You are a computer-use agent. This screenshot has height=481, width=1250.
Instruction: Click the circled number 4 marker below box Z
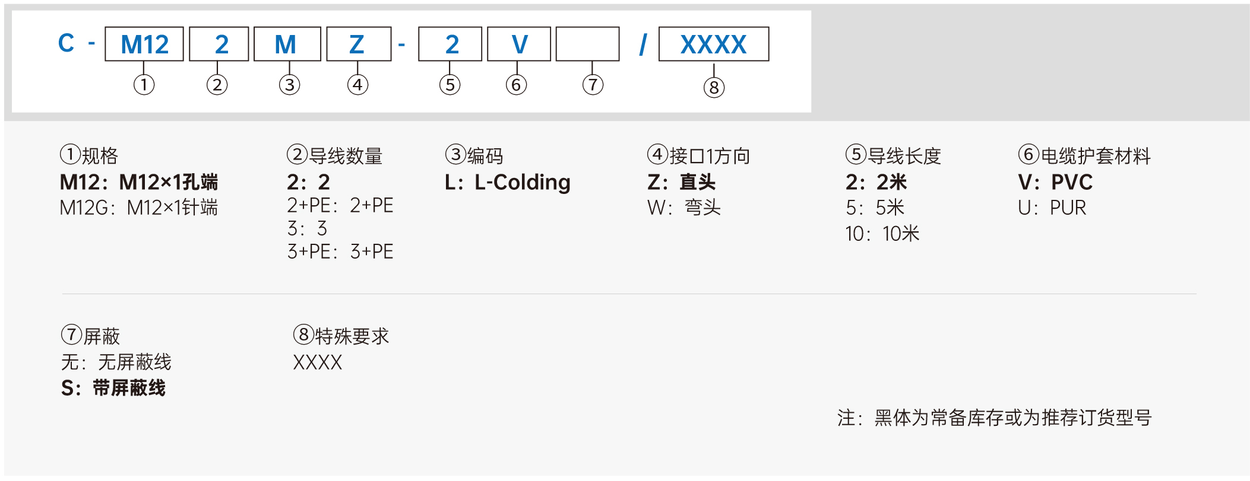pyautogui.click(x=357, y=85)
